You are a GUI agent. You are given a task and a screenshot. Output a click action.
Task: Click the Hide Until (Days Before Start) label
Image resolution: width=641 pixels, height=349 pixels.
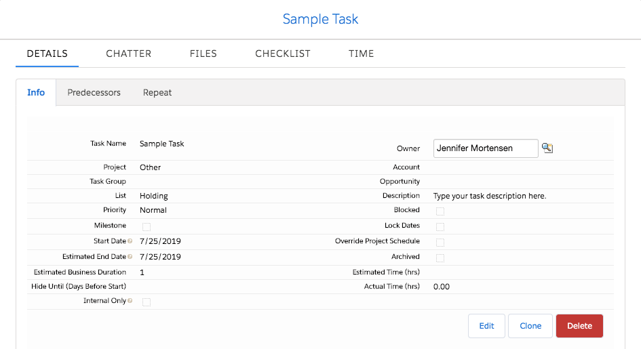tap(79, 286)
